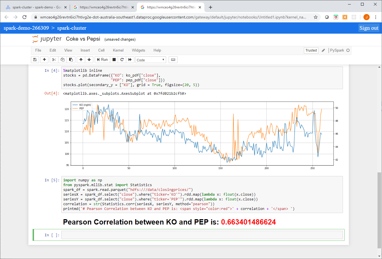Open the Widgets menu
This screenshot has width=382, height=259.
[139, 50]
